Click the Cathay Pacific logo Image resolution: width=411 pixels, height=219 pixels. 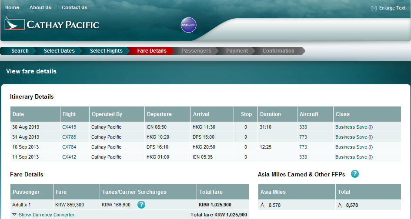[52, 23]
